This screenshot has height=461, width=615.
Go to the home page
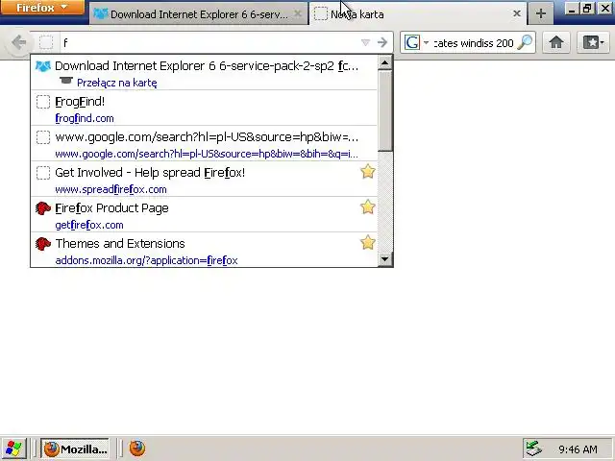556,42
